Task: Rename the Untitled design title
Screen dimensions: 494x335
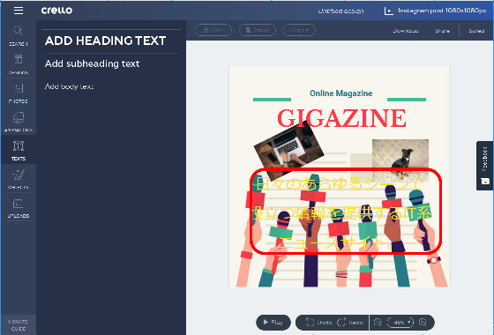Action: click(341, 11)
